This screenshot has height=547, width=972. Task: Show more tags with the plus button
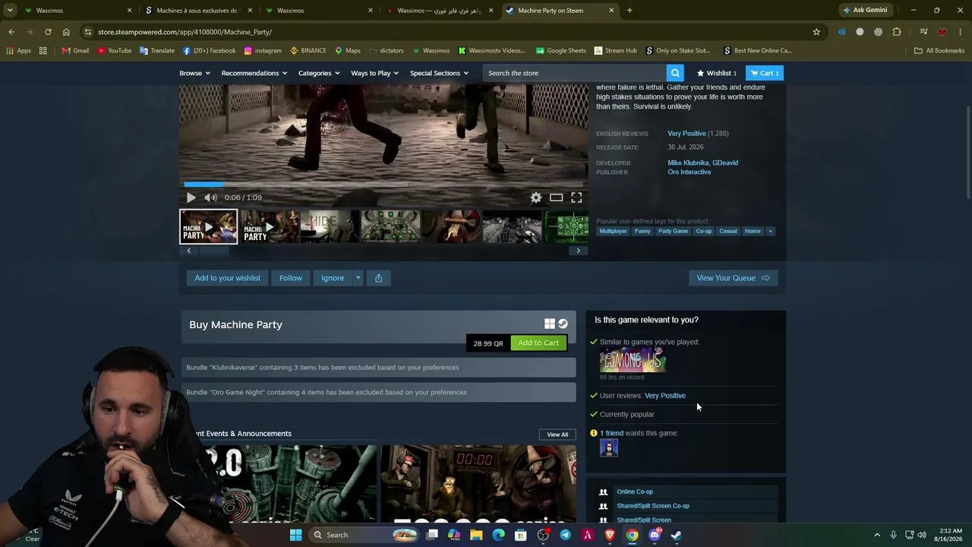pyautogui.click(x=770, y=231)
